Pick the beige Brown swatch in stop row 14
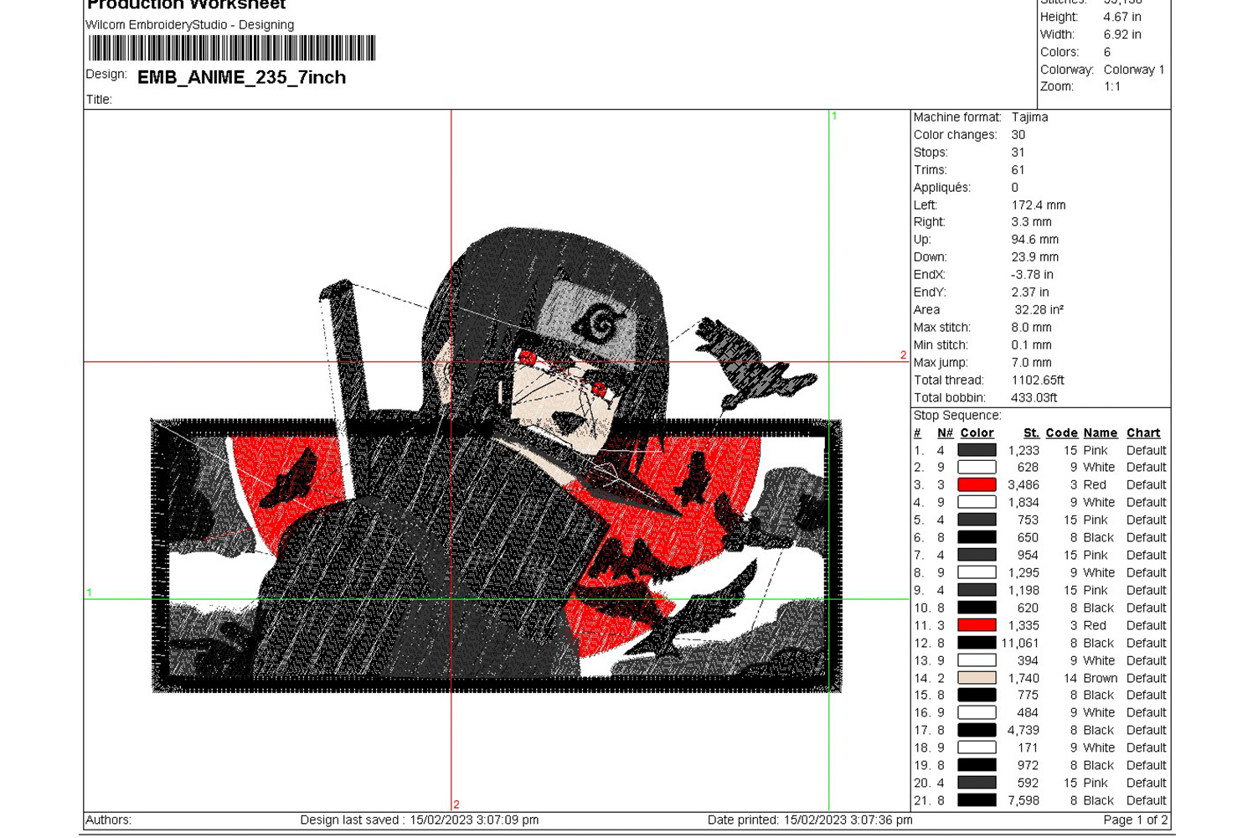This screenshot has width=1258, height=838. click(977, 678)
